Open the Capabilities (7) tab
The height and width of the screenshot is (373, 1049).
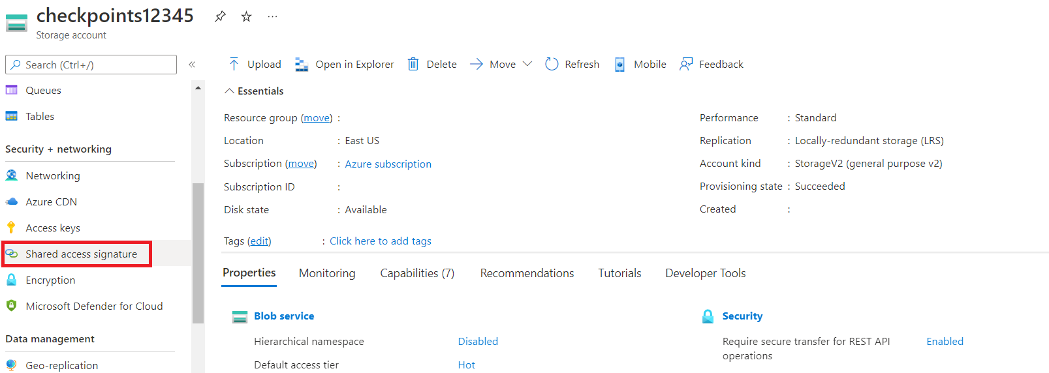pyautogui.click(x=417, y=273)
